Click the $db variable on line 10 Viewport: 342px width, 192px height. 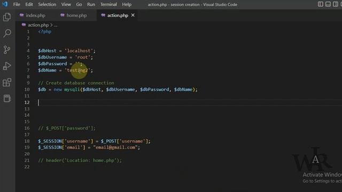[x=42, y=90]
